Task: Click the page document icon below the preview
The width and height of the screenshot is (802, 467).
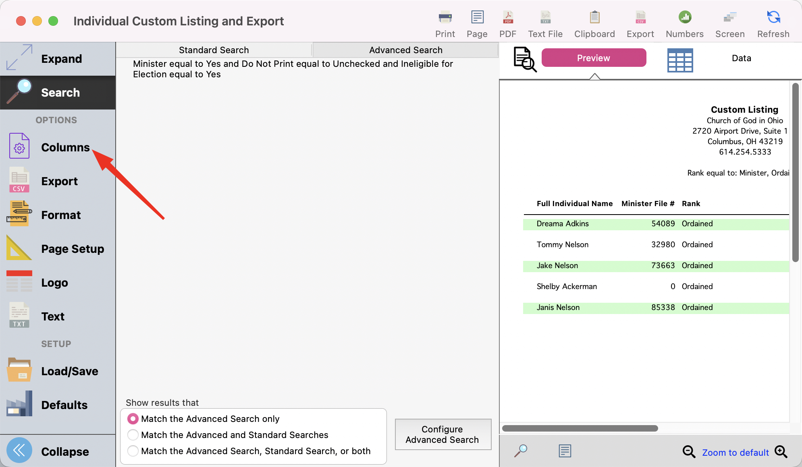Action: (565, 451)
